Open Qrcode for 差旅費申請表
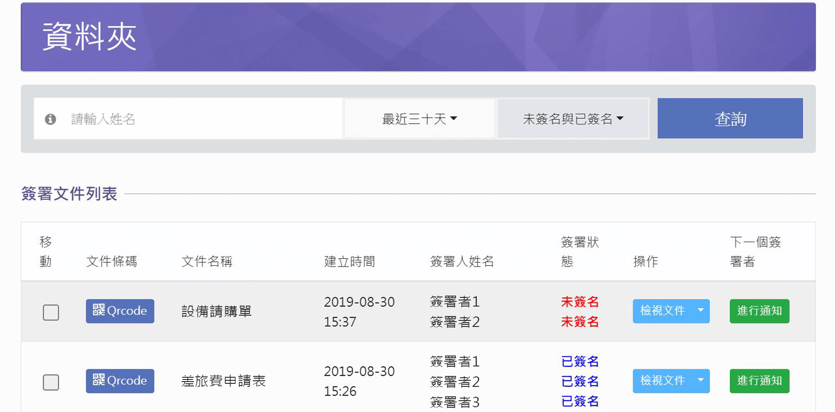This screenshot has width=835, height=412. [120, 381]
